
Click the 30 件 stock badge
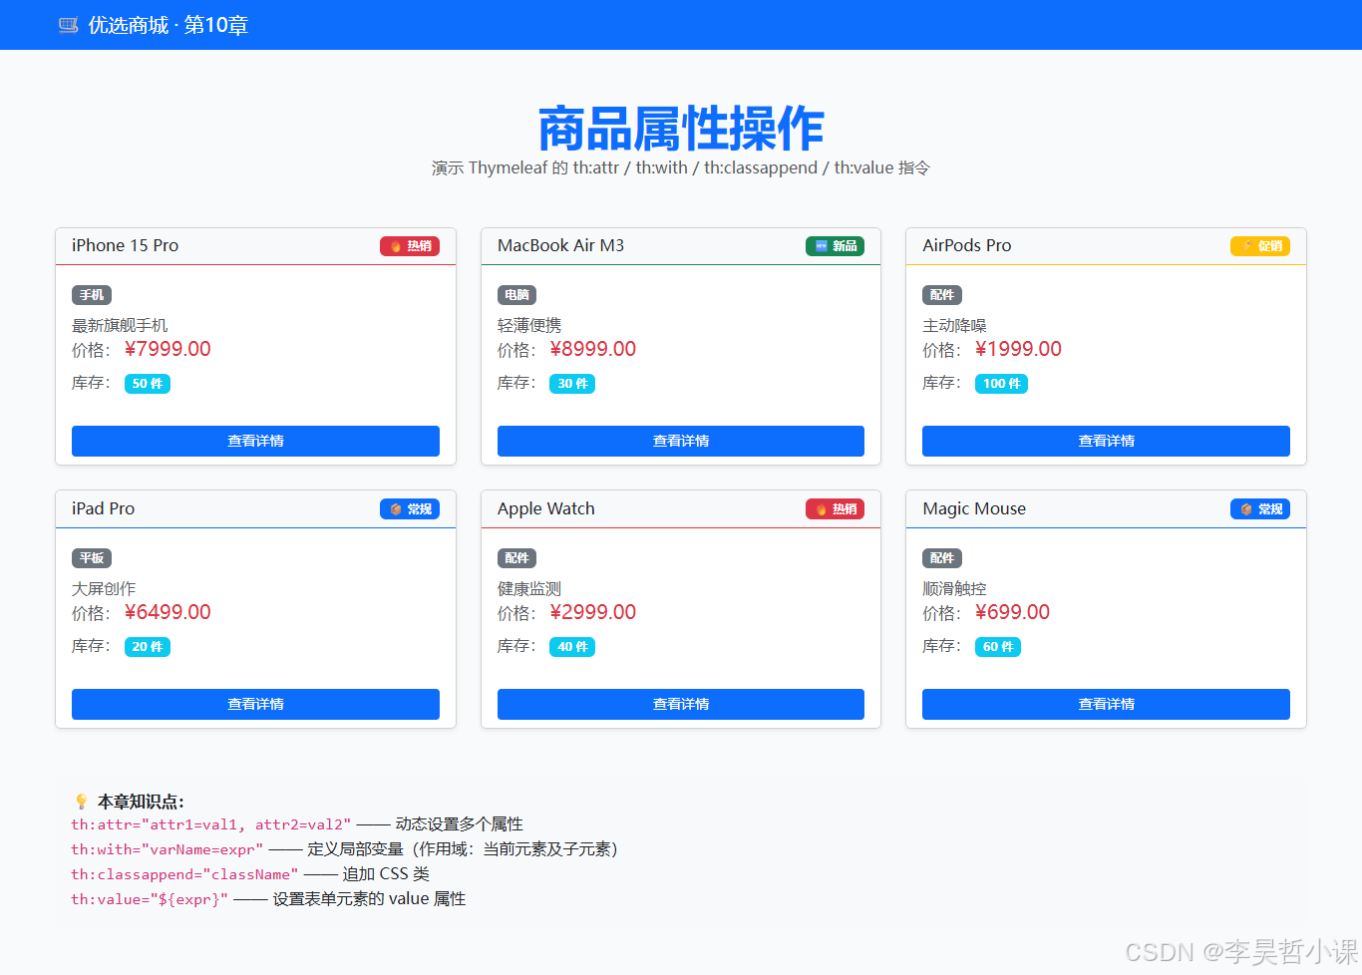click(572, 384)
